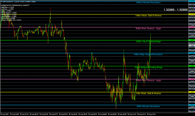The height and width of the screenshot is (116, 195).
Task: Click the blue 8/8ths price tag on the axis
Action: pyautogui.click(x=192, y=1)
